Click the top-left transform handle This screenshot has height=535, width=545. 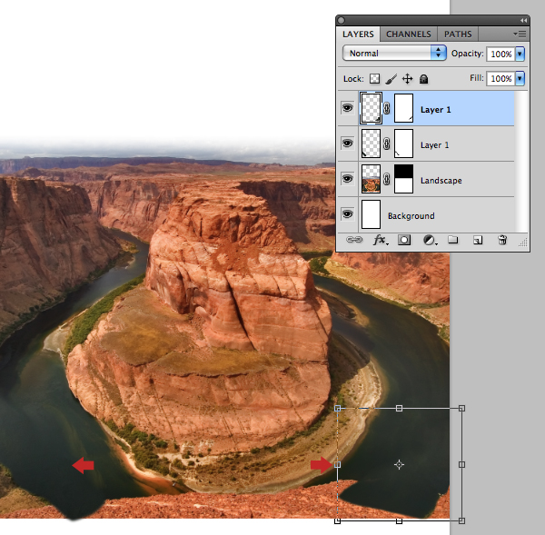337,409
